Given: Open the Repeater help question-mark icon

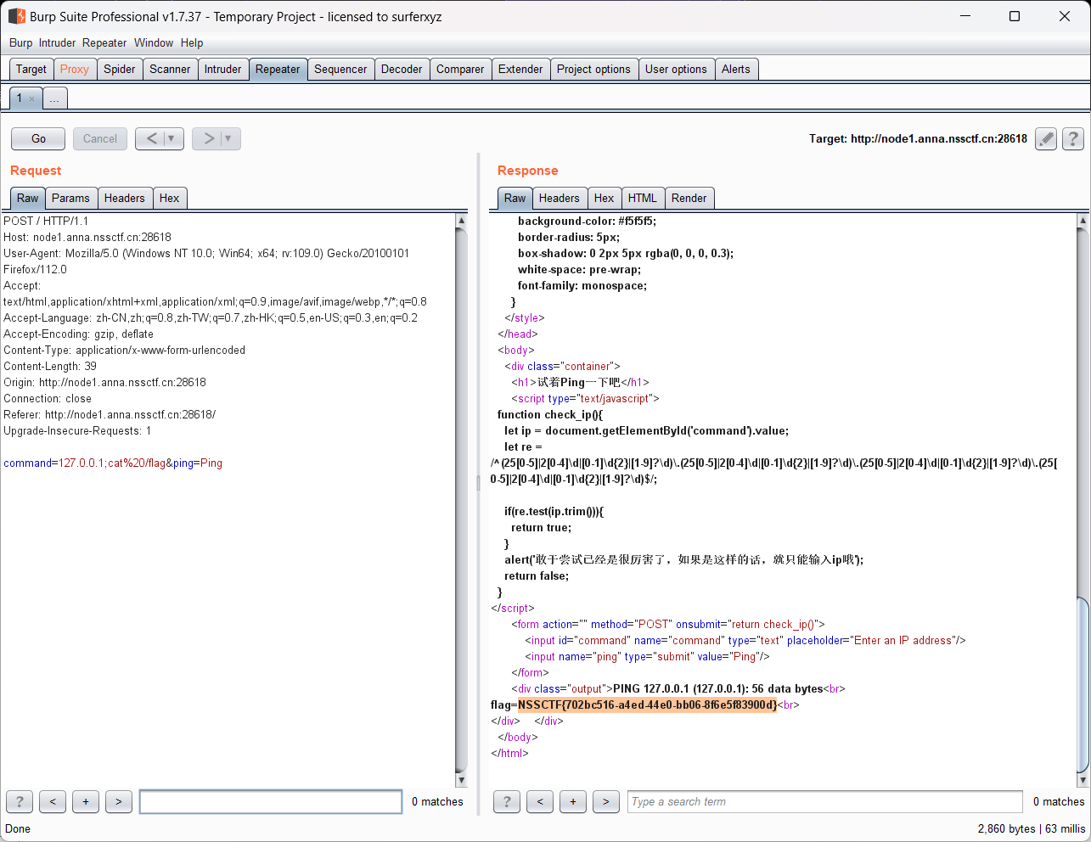Looking at the screenshot, I should 1073,139.
